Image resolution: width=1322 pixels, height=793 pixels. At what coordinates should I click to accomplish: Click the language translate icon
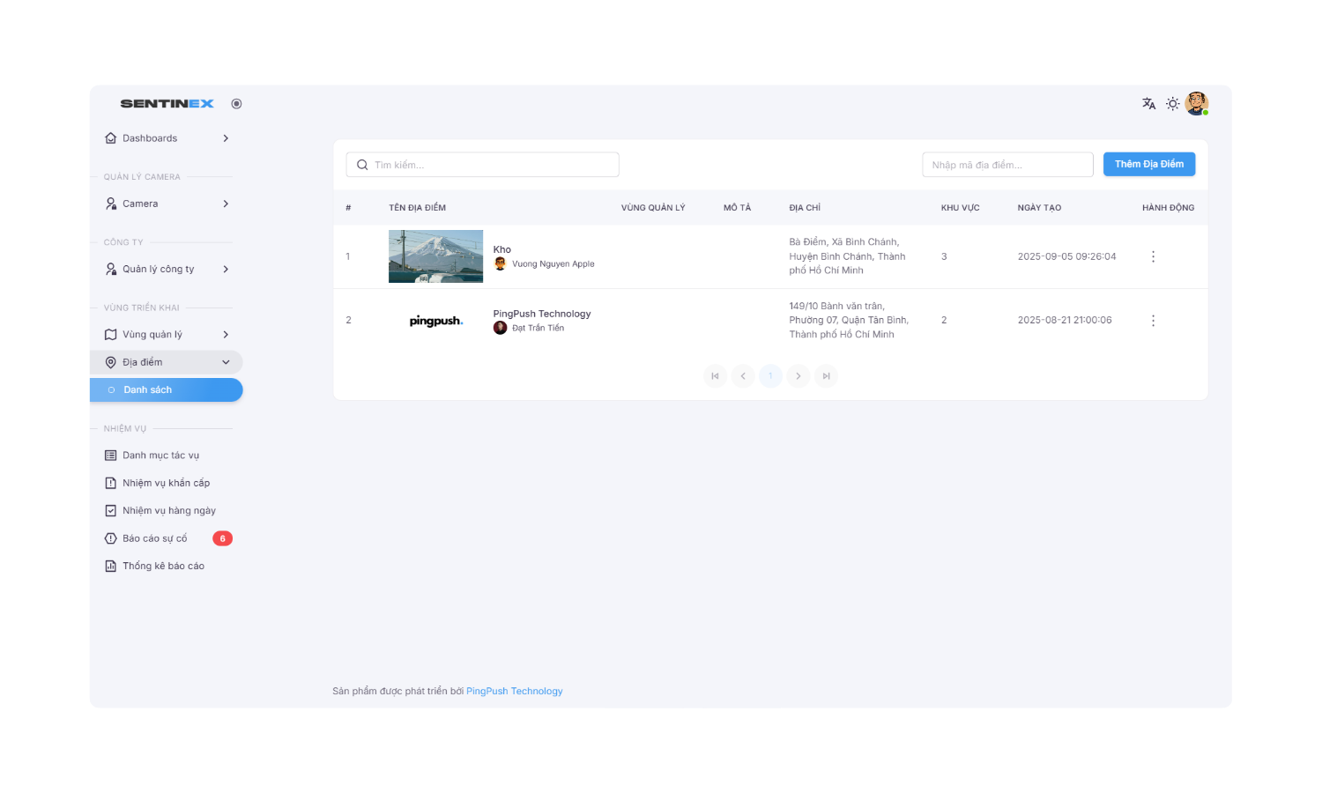[1148, 104]
